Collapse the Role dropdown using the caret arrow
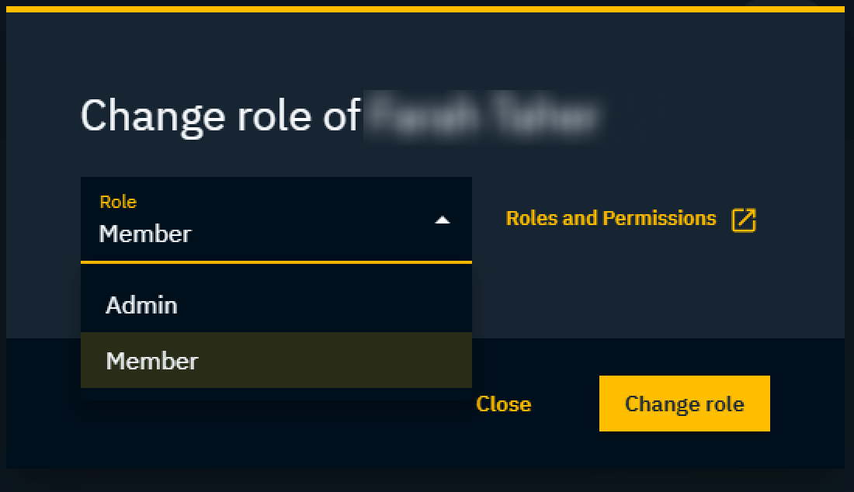 pos(443,220)
